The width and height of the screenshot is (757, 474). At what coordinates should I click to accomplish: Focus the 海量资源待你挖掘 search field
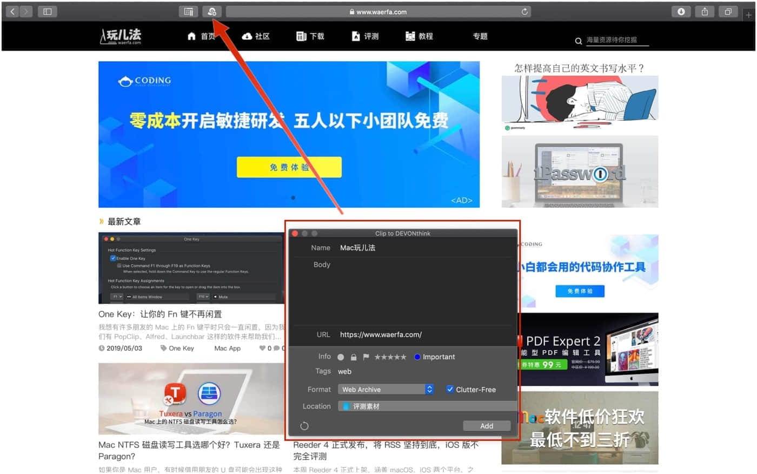coord(617,40)
